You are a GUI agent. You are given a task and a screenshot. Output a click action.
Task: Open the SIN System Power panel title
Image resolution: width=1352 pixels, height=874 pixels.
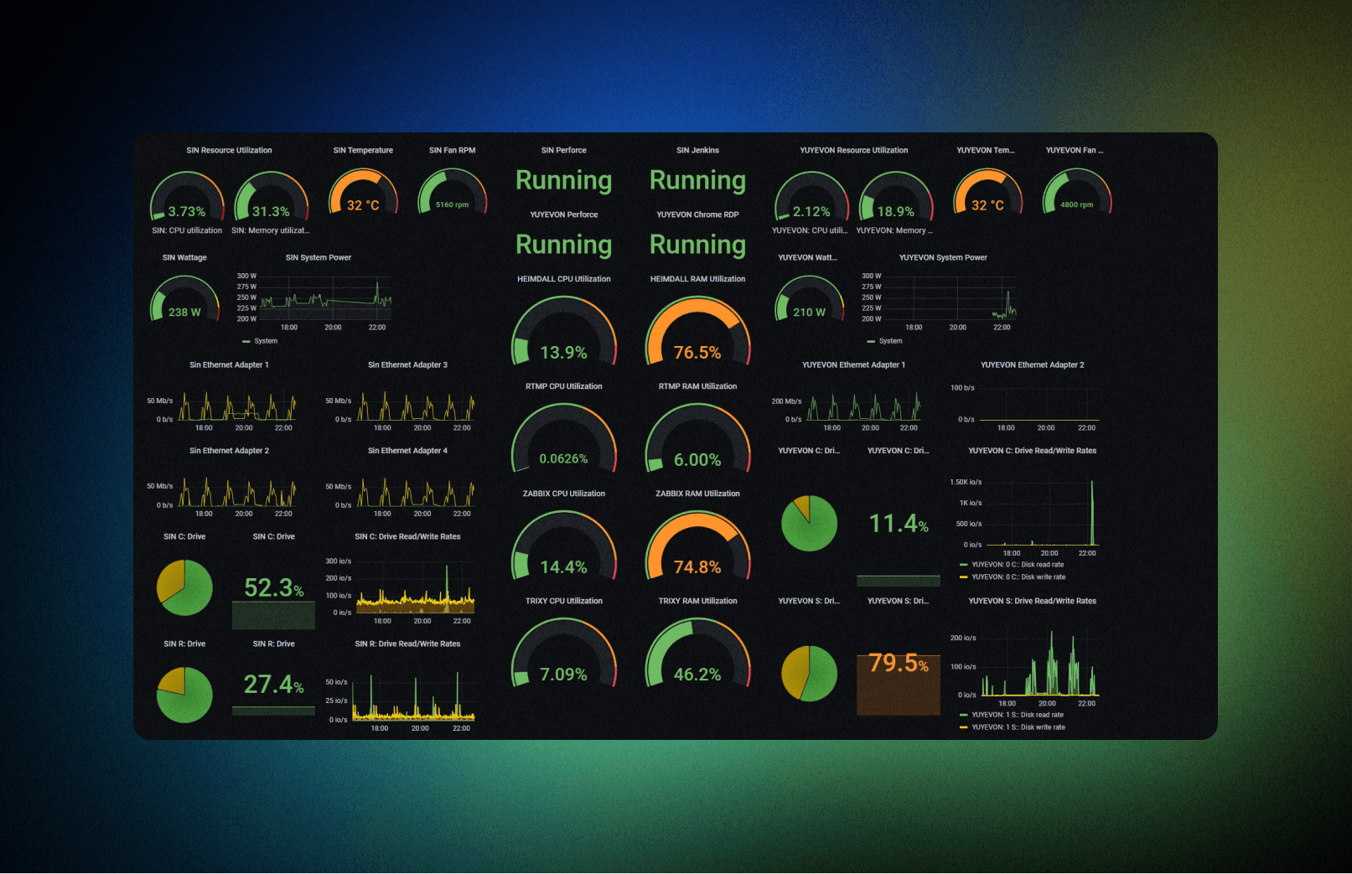point(319,258)
